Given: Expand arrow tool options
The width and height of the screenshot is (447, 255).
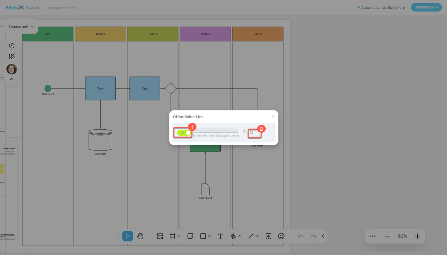Looking at the screenshot, I should [x=257, y=236].
